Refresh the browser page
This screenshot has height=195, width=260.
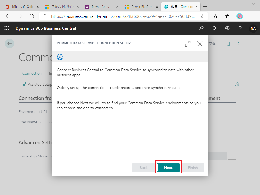(31, 16)
